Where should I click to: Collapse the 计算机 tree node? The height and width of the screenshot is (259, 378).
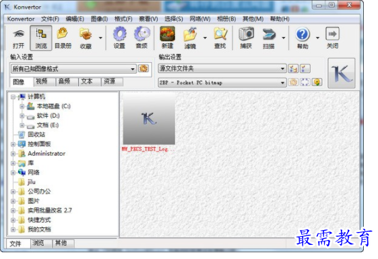13,97
